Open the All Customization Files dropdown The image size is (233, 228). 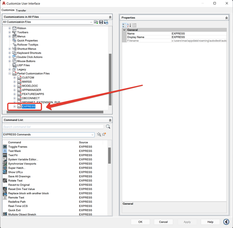91,22
